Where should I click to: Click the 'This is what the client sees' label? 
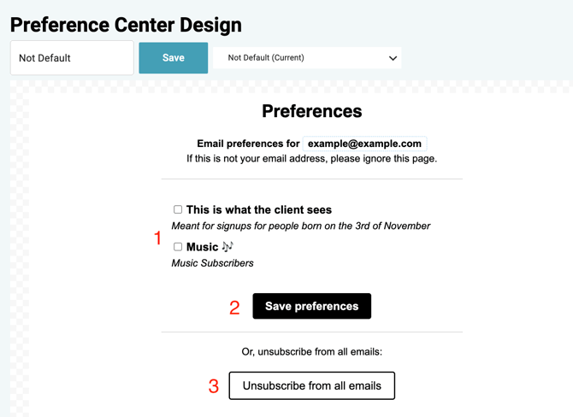[x=259, y=209]
